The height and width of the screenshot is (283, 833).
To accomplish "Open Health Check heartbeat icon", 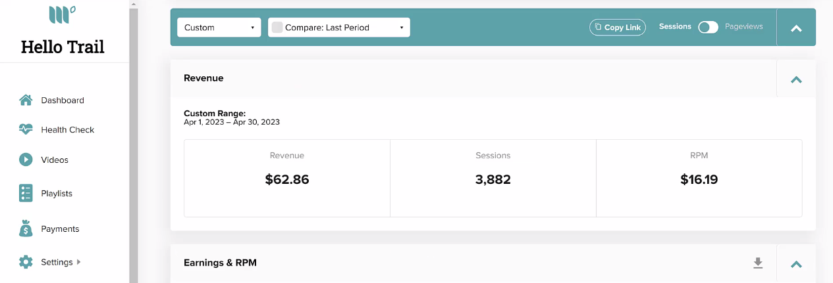I will [26, 129].
